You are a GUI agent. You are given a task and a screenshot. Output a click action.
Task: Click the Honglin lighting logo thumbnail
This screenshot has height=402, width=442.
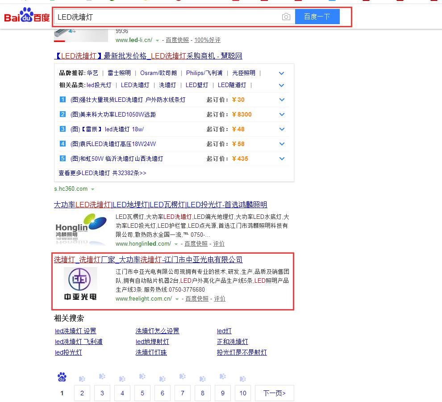[x=81, y=228]
